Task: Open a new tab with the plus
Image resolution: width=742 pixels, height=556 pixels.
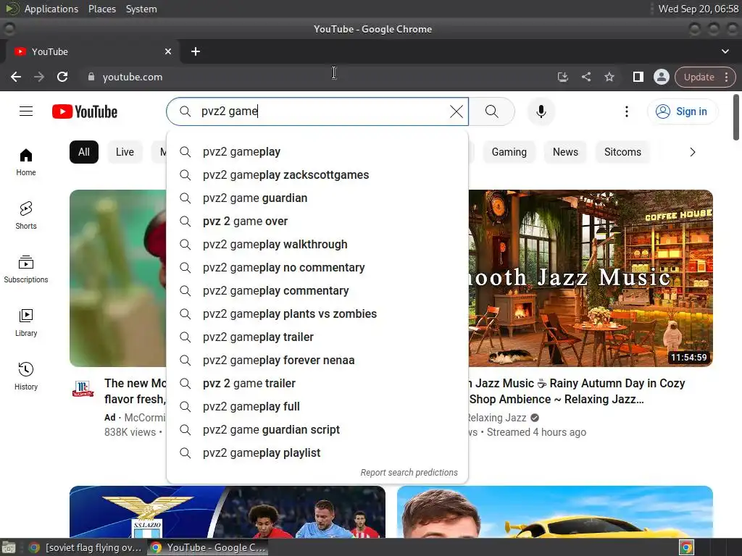Action: pos(196,51)
